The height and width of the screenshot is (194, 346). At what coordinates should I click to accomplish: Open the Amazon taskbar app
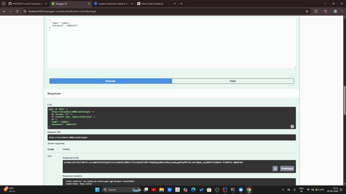coord(177,190)
